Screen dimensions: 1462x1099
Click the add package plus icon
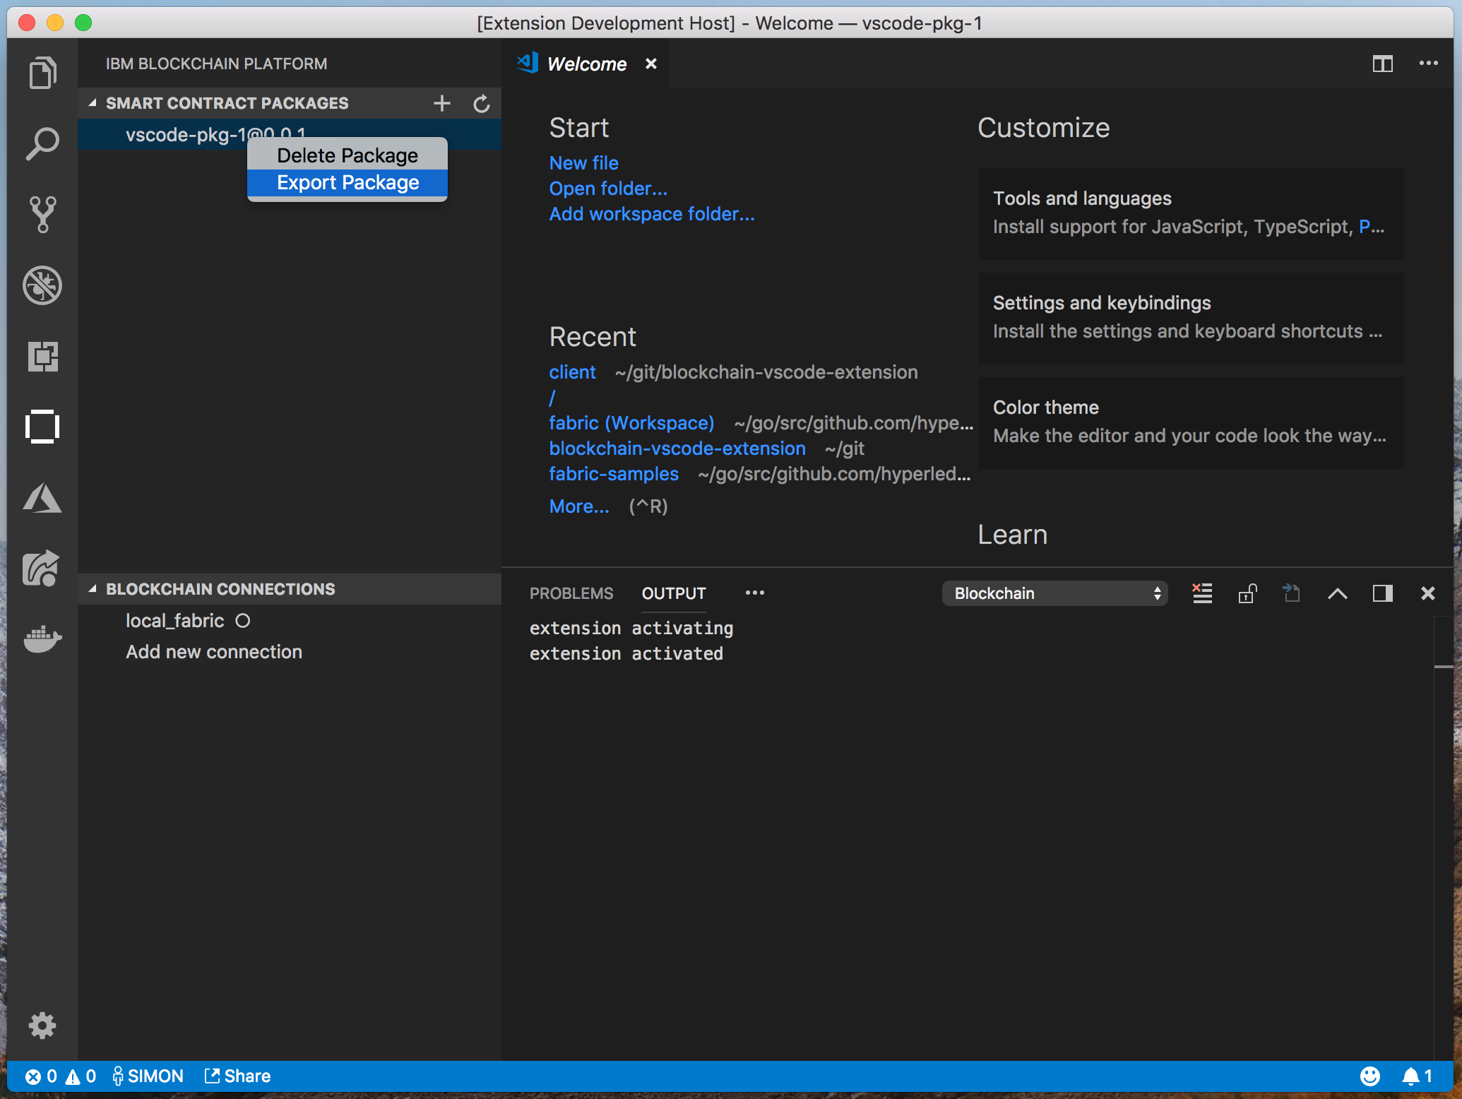pos(442,103)
